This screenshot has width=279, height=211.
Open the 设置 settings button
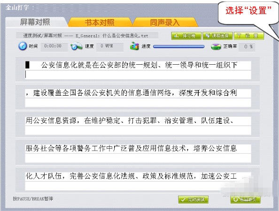point(249,36)
